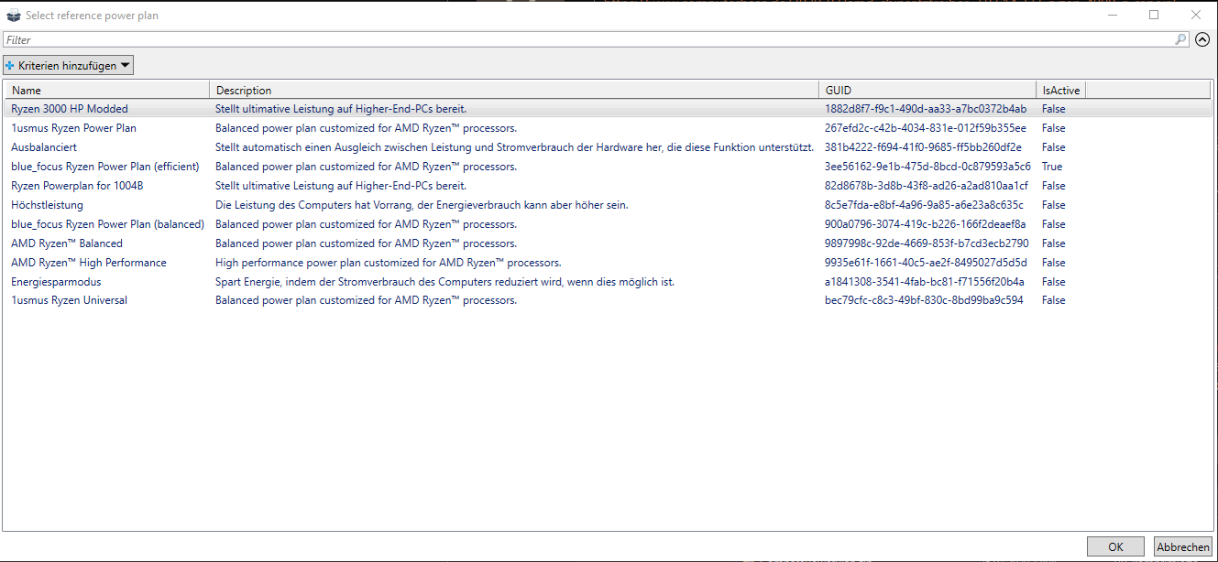The height and width of the screenshot is (562, 1218).
Task: Click IsActive False for Energiesparmodus row
Action: [1053, 282]
